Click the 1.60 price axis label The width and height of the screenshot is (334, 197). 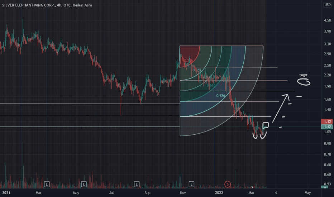point(328,100)
